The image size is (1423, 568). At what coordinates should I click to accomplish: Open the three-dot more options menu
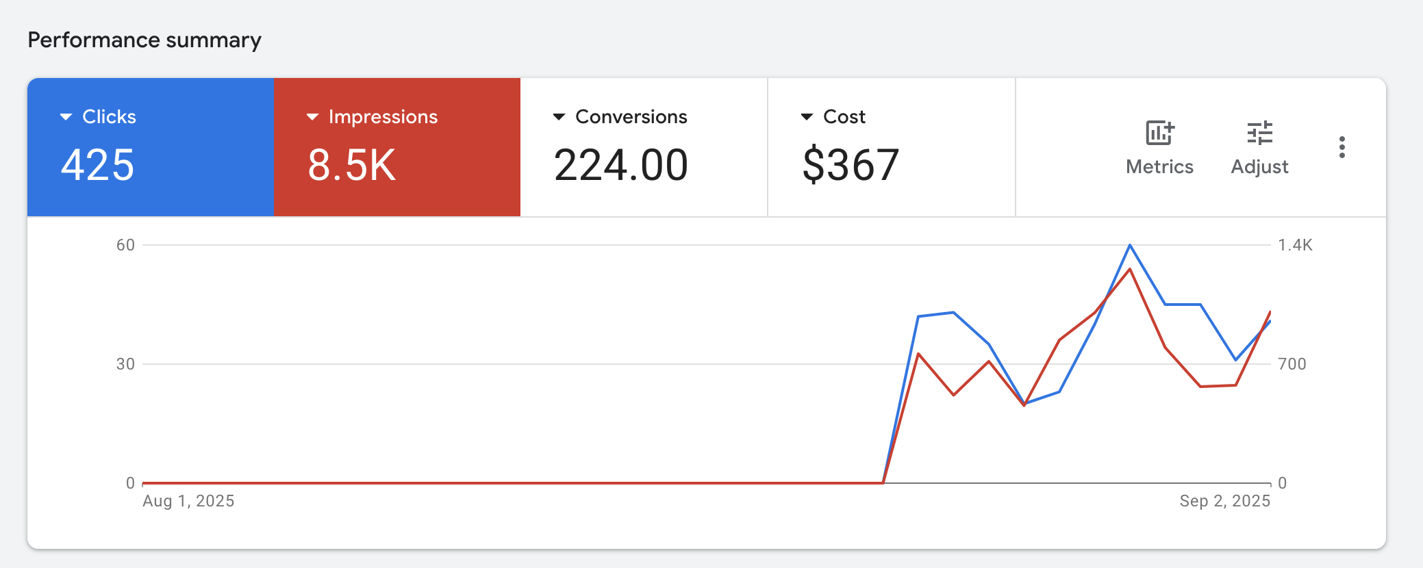tap(1342, 147)
